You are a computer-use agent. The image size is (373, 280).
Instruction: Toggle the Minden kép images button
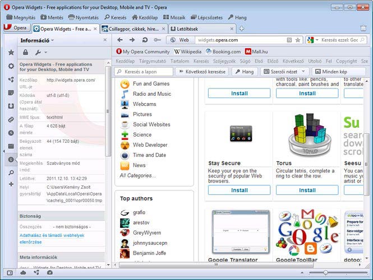click(339, 72)
